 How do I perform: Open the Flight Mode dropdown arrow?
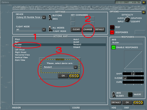pyautogui.click(x=44, y=30)
